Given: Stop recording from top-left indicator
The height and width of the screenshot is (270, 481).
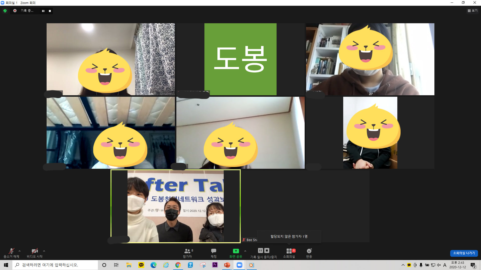Looking at the screenshot, I should (50, 11).
